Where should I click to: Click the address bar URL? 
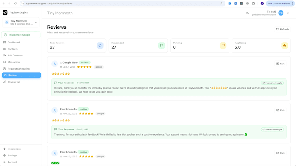49,3
